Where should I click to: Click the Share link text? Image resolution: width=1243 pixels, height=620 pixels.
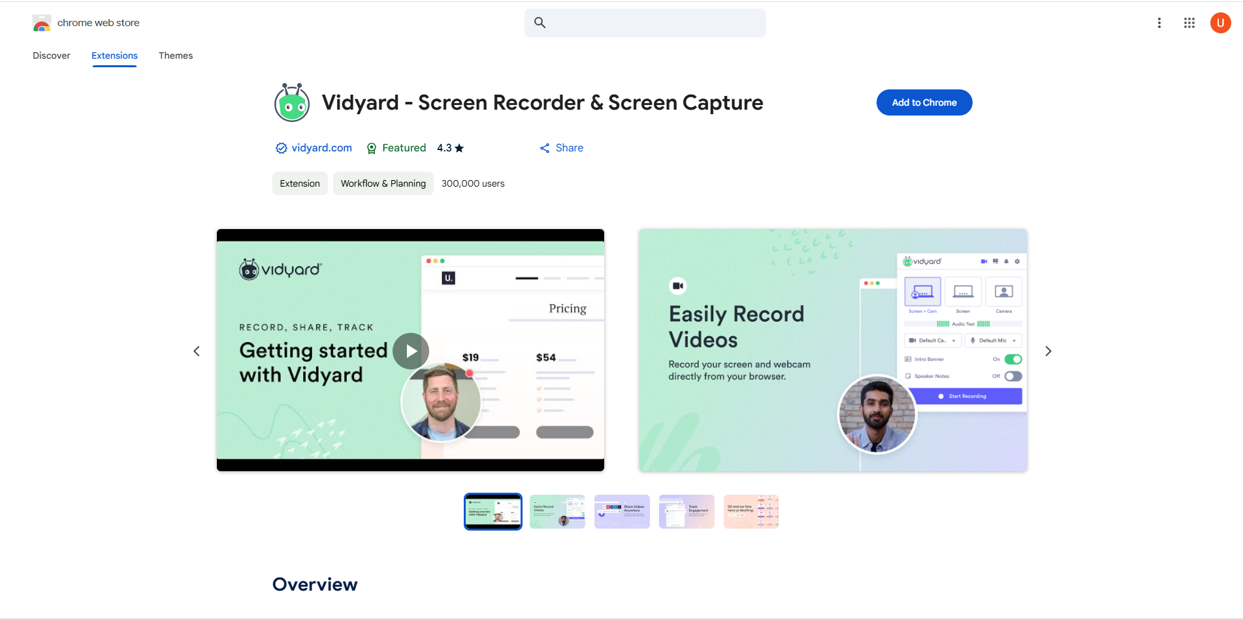(570, 148)
